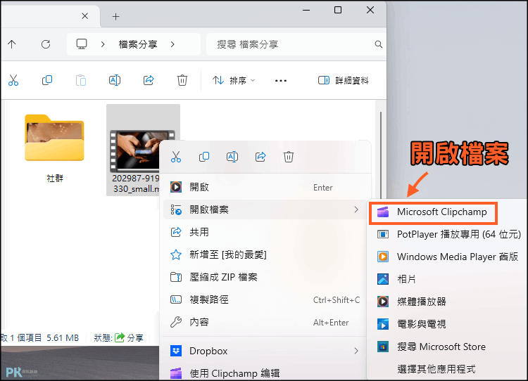Click the vertical scrollbar in file pane

[381, 155]
